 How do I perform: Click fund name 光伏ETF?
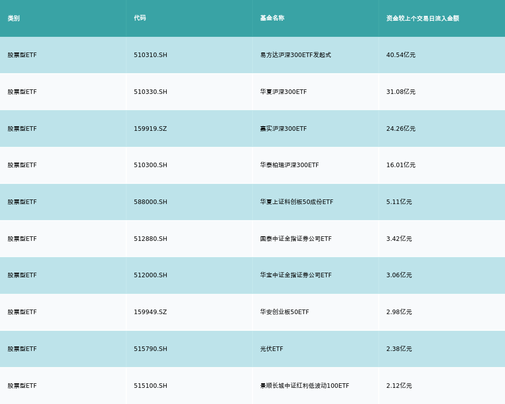coord(272,349)
